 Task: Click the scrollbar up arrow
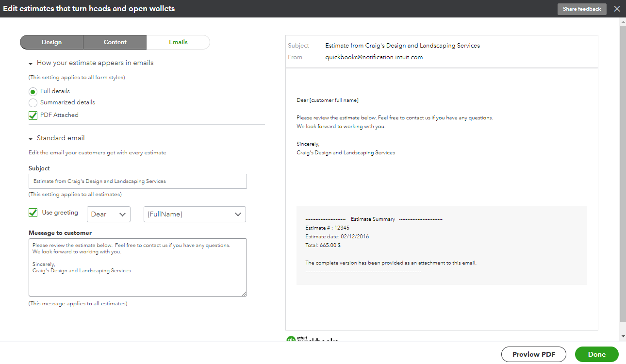(623, 21)
